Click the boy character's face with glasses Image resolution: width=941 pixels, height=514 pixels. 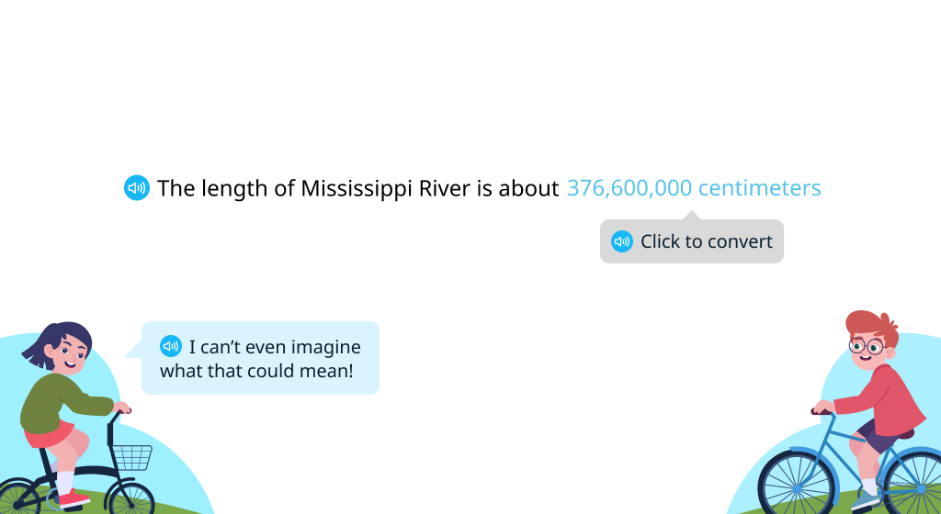pos(868,349)
